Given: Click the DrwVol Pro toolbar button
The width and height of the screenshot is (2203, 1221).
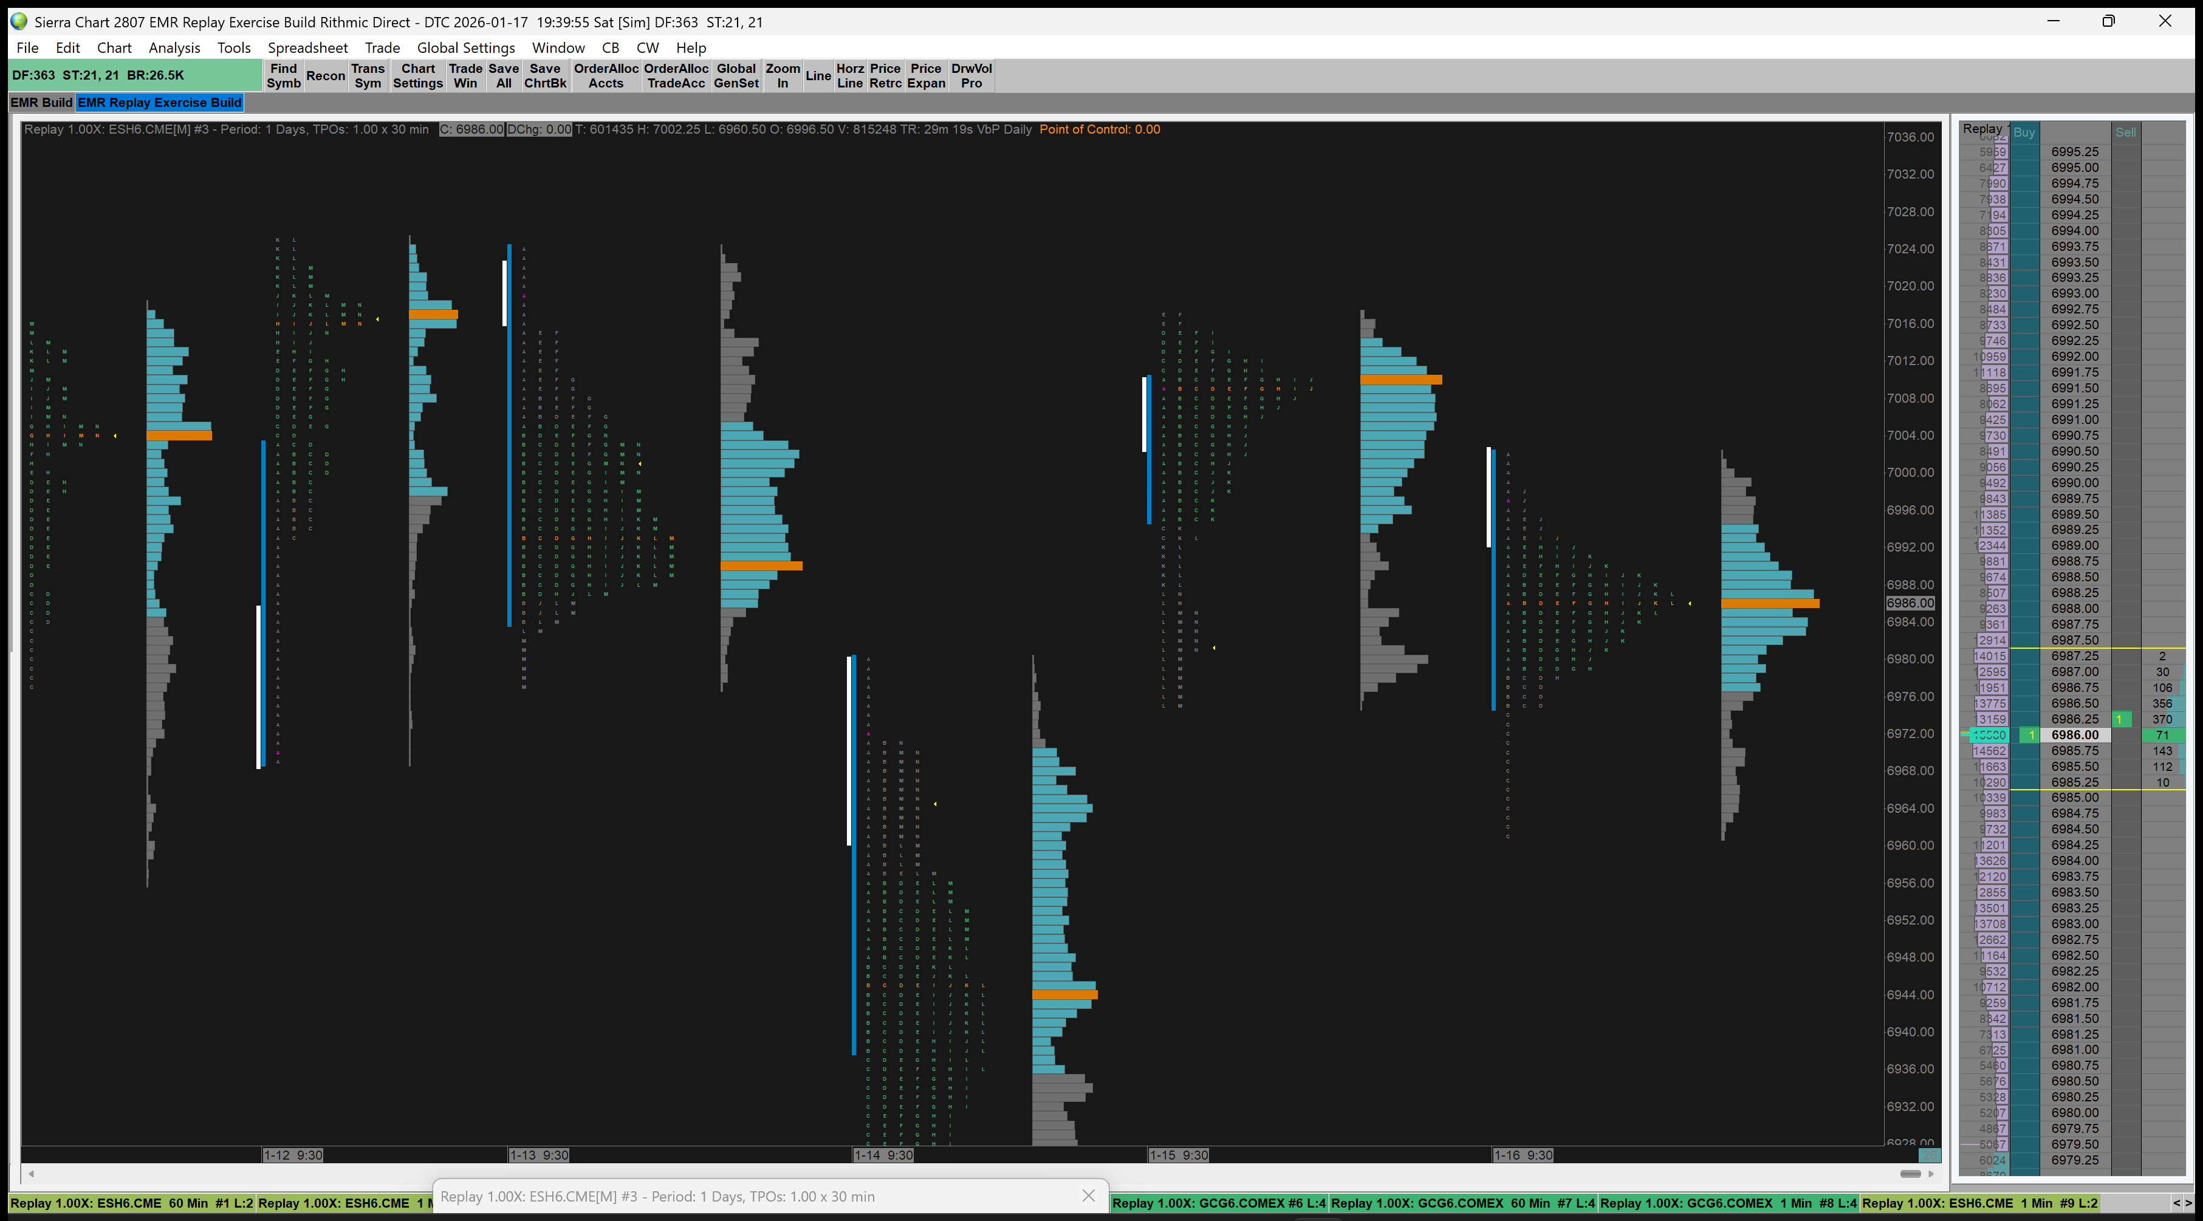Looking at the screenshot, I should coord(971,75).
